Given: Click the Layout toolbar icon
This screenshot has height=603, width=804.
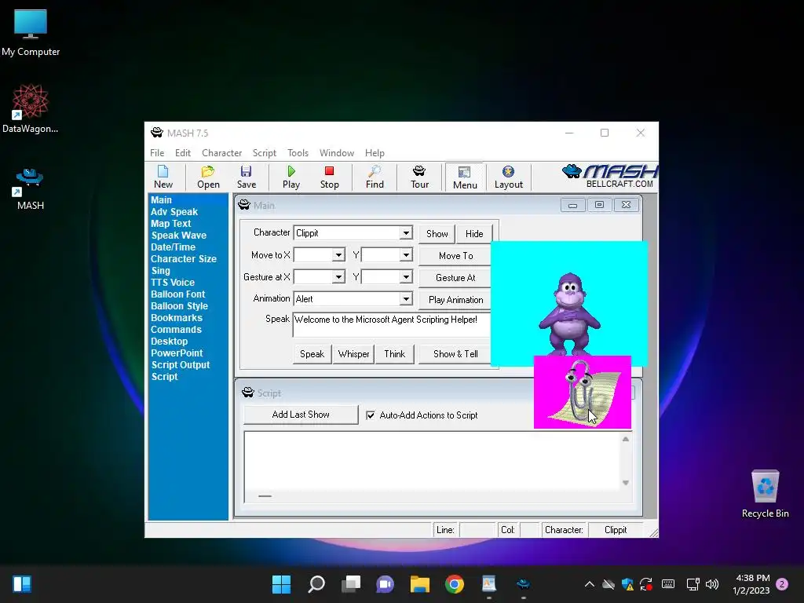Looking at the screenshot, I should pos(508,177).
